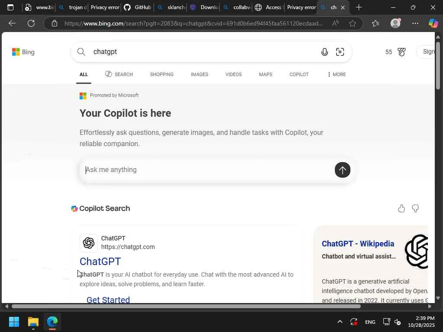Switch to the SEARCH tab
This screenshot has width=443, height=332.
(119, 74)
